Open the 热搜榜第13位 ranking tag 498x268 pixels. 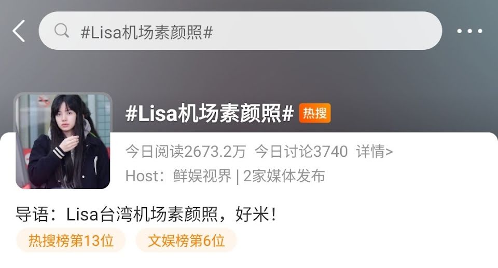point(71,240)
